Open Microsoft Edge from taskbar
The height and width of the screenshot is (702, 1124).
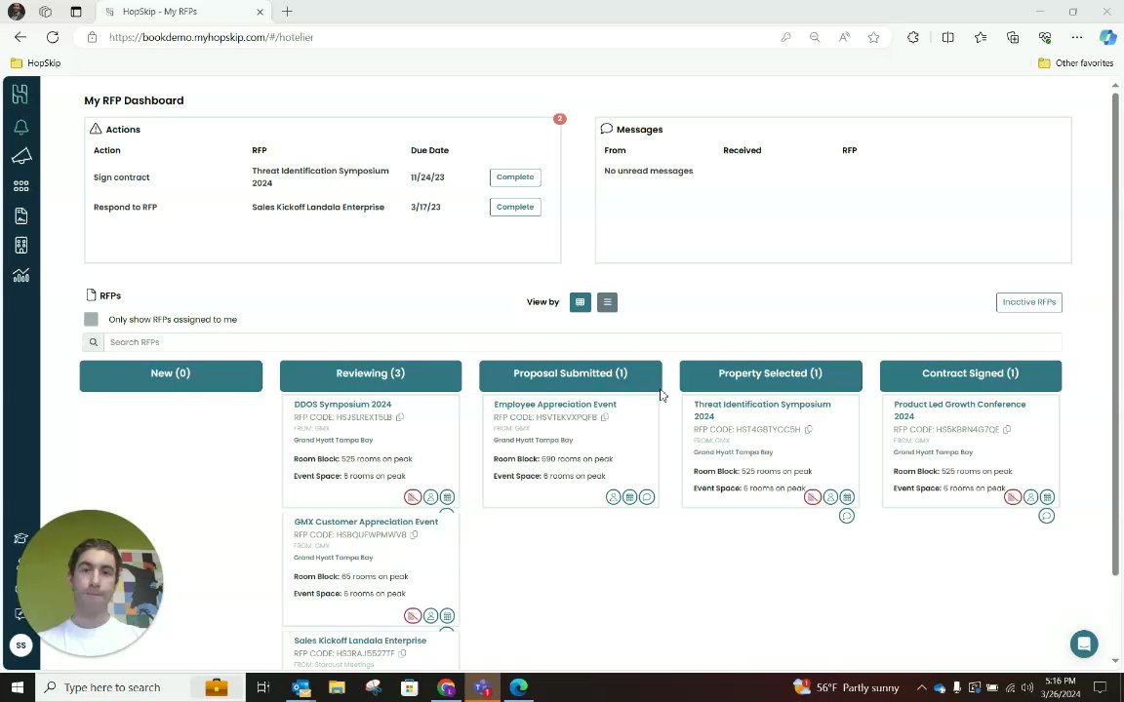point(518,687)
